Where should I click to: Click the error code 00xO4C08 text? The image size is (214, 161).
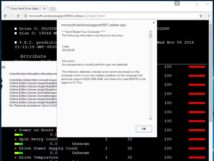click(x=68, y=50)
